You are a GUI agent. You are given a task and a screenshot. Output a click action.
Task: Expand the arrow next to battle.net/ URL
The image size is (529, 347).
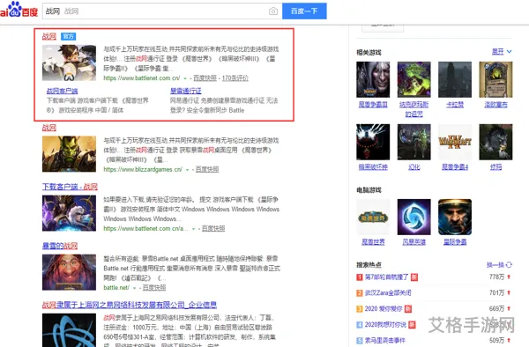coord(134,288)
